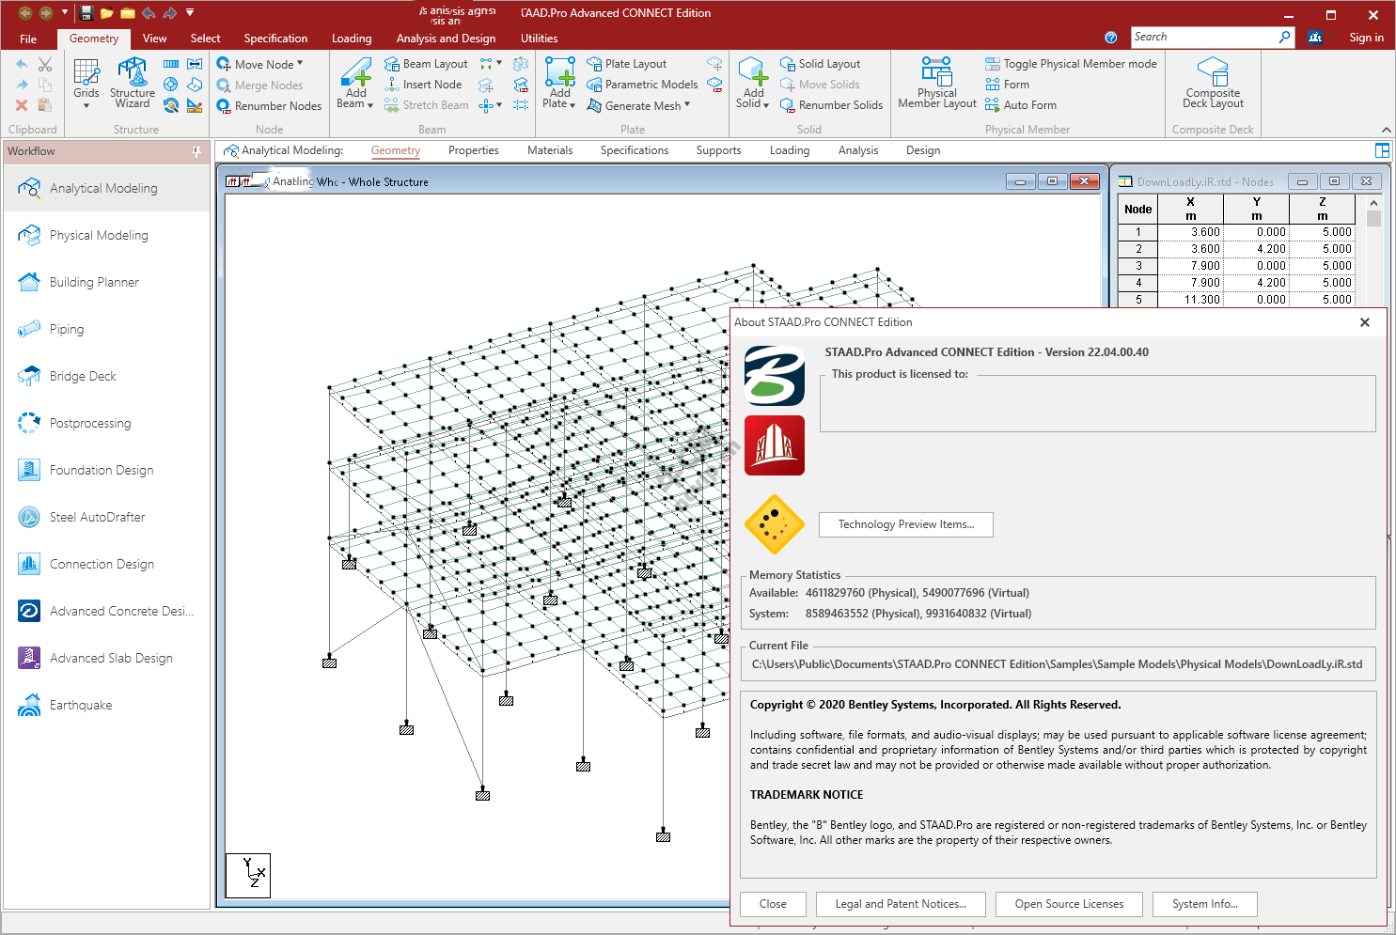Image resolution: width=1396 pixels, height=935 pixels.
Task: Open the Advanced Slab Design workflow
Action: (106, 658)
